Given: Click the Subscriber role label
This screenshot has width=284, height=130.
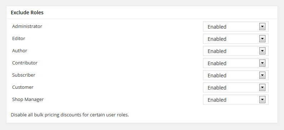Looking at the screenshot, I should (24, 75).
